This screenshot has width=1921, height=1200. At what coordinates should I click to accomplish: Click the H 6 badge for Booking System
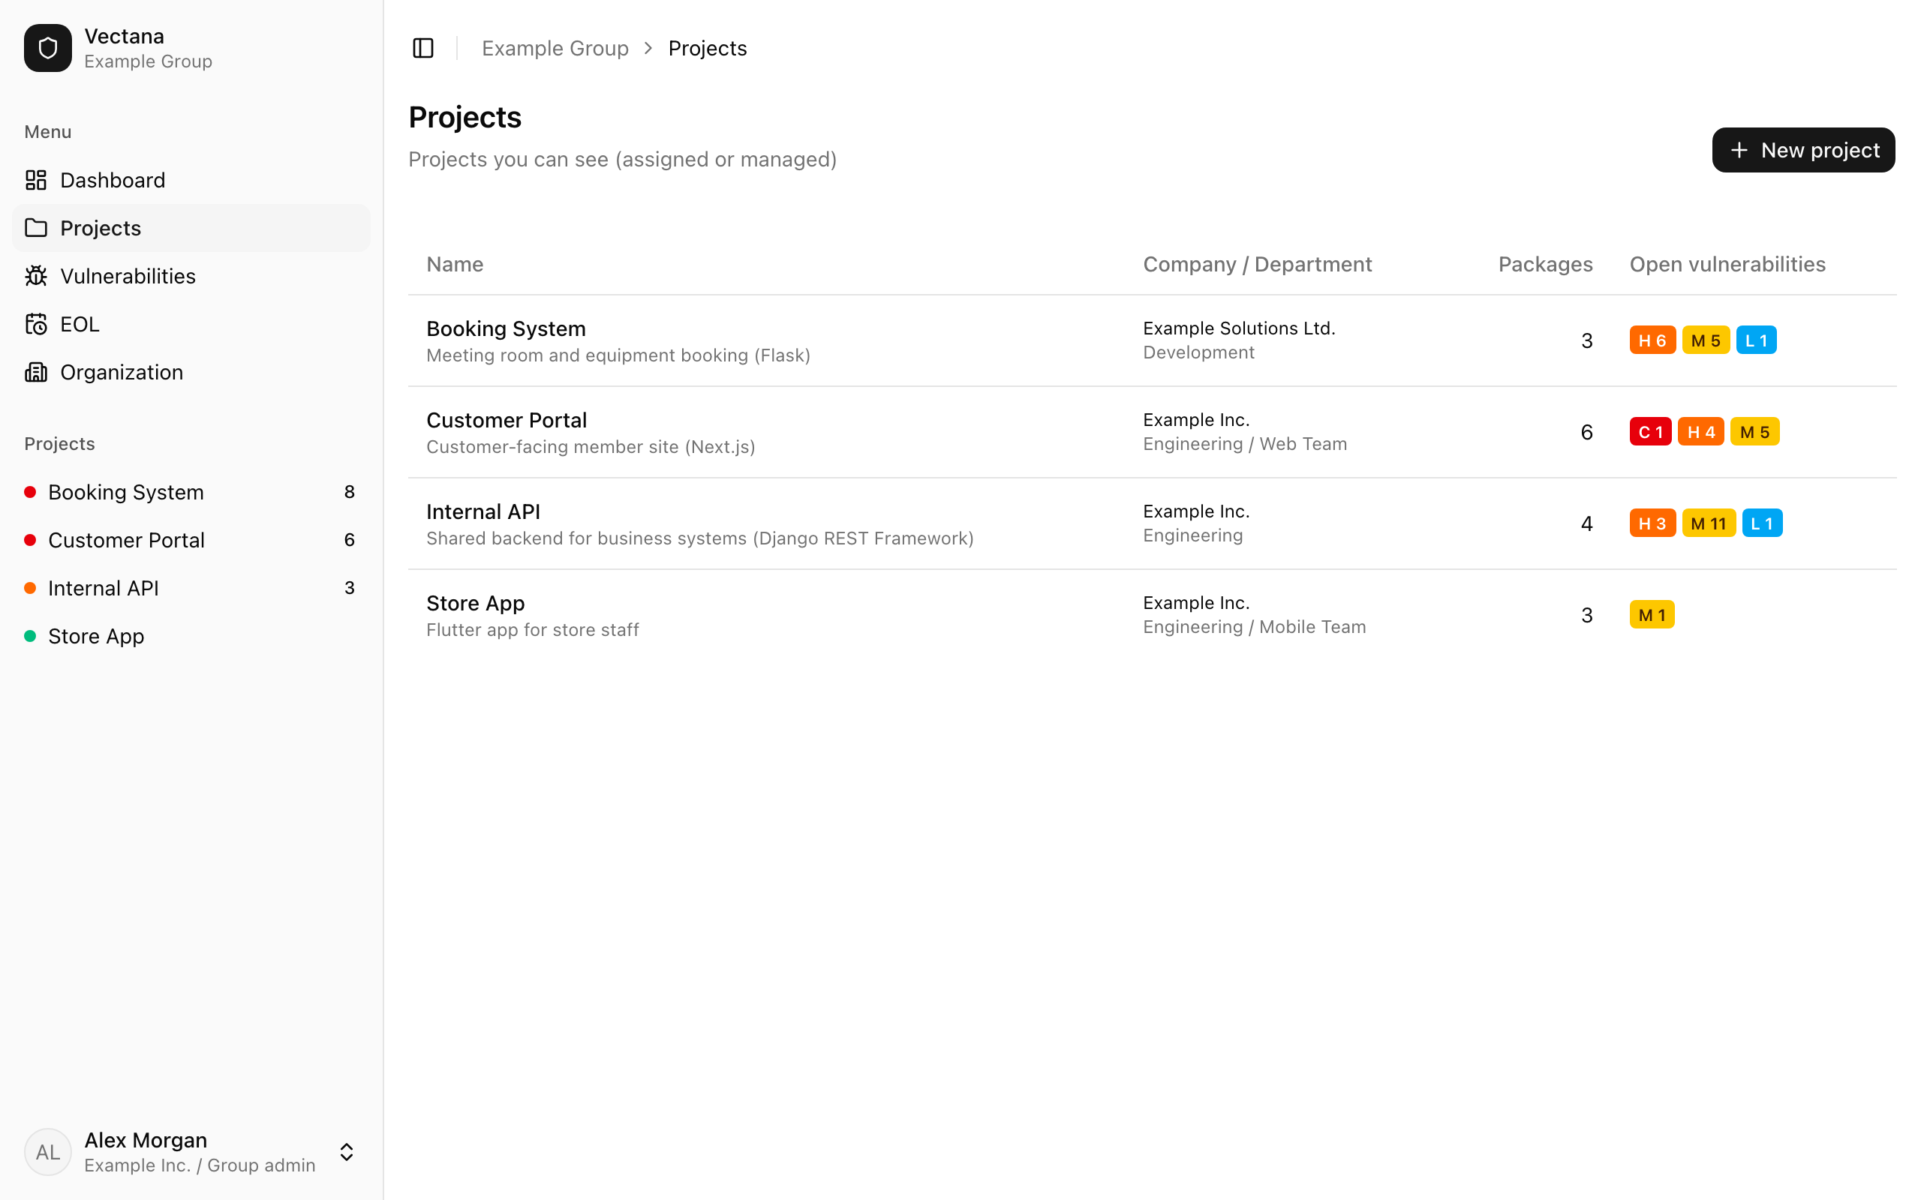tap(1652, 340)
